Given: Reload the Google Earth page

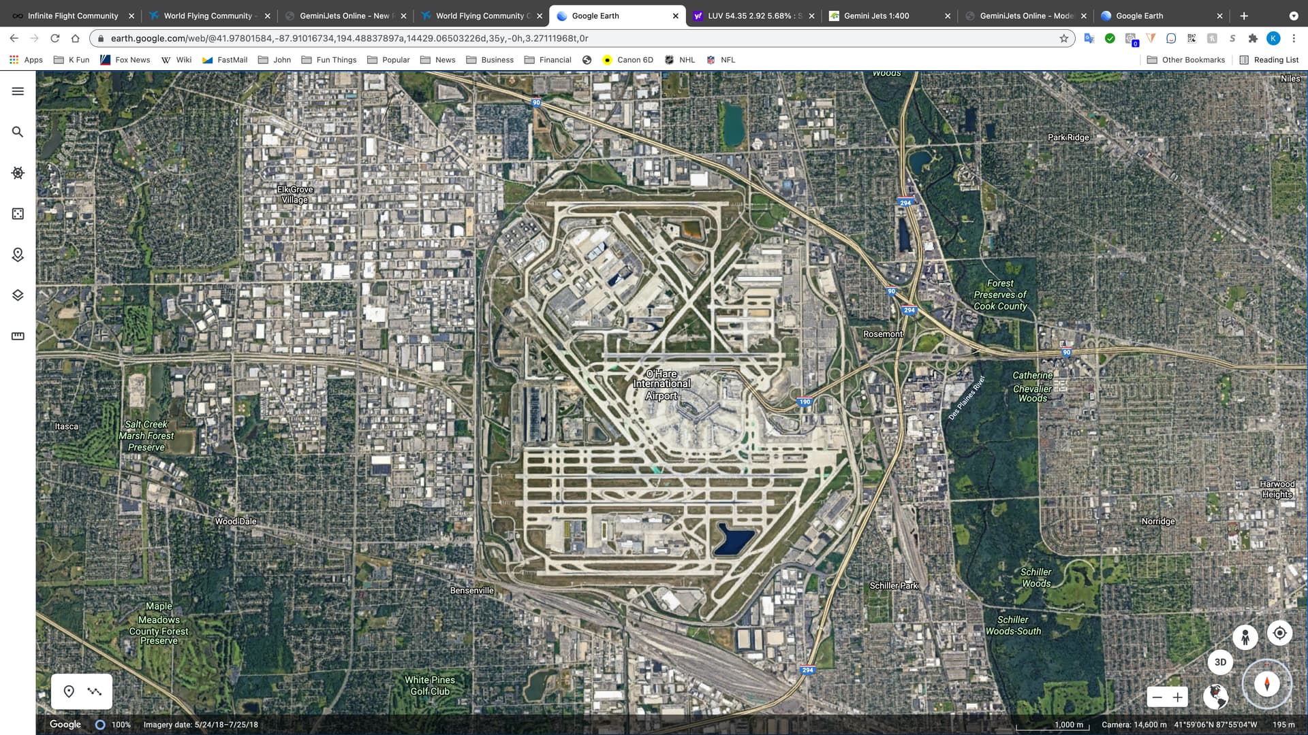Looking at the screenshot, I should click(55, 38).
